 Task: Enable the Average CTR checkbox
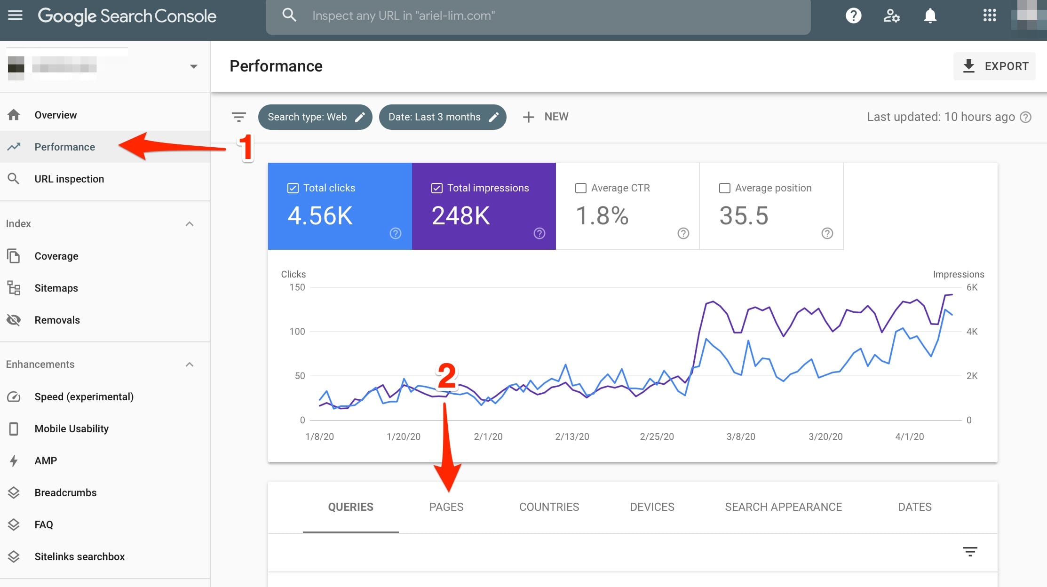tap(581, 188)
